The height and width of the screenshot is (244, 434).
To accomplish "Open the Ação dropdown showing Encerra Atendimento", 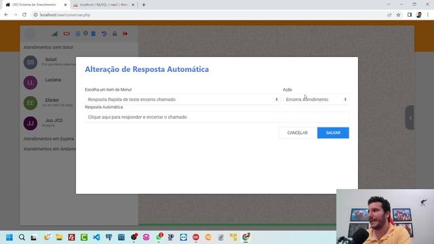I will click(316, 100).
